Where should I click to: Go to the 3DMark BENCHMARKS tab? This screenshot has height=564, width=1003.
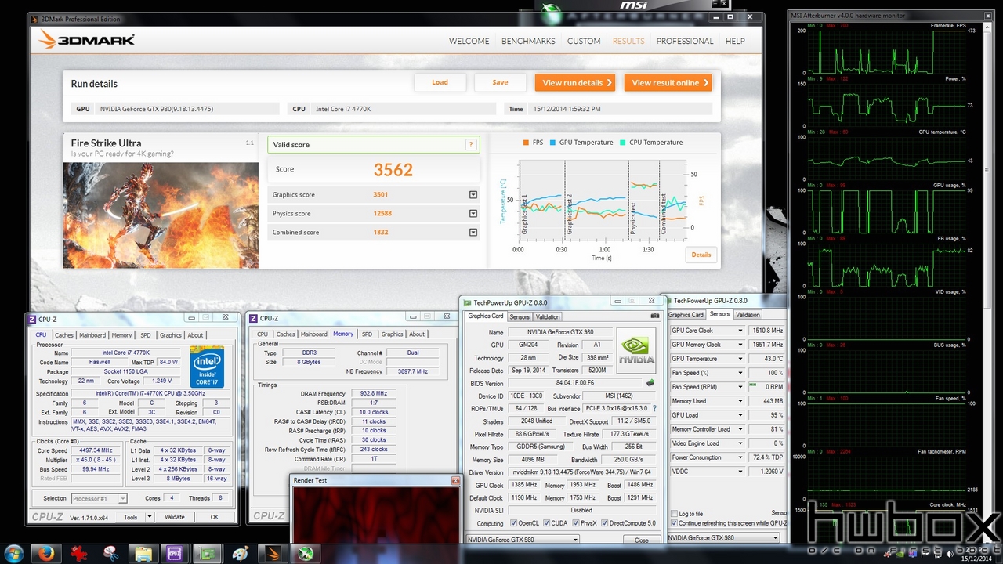pyautogui.click(x=528, y=41)
